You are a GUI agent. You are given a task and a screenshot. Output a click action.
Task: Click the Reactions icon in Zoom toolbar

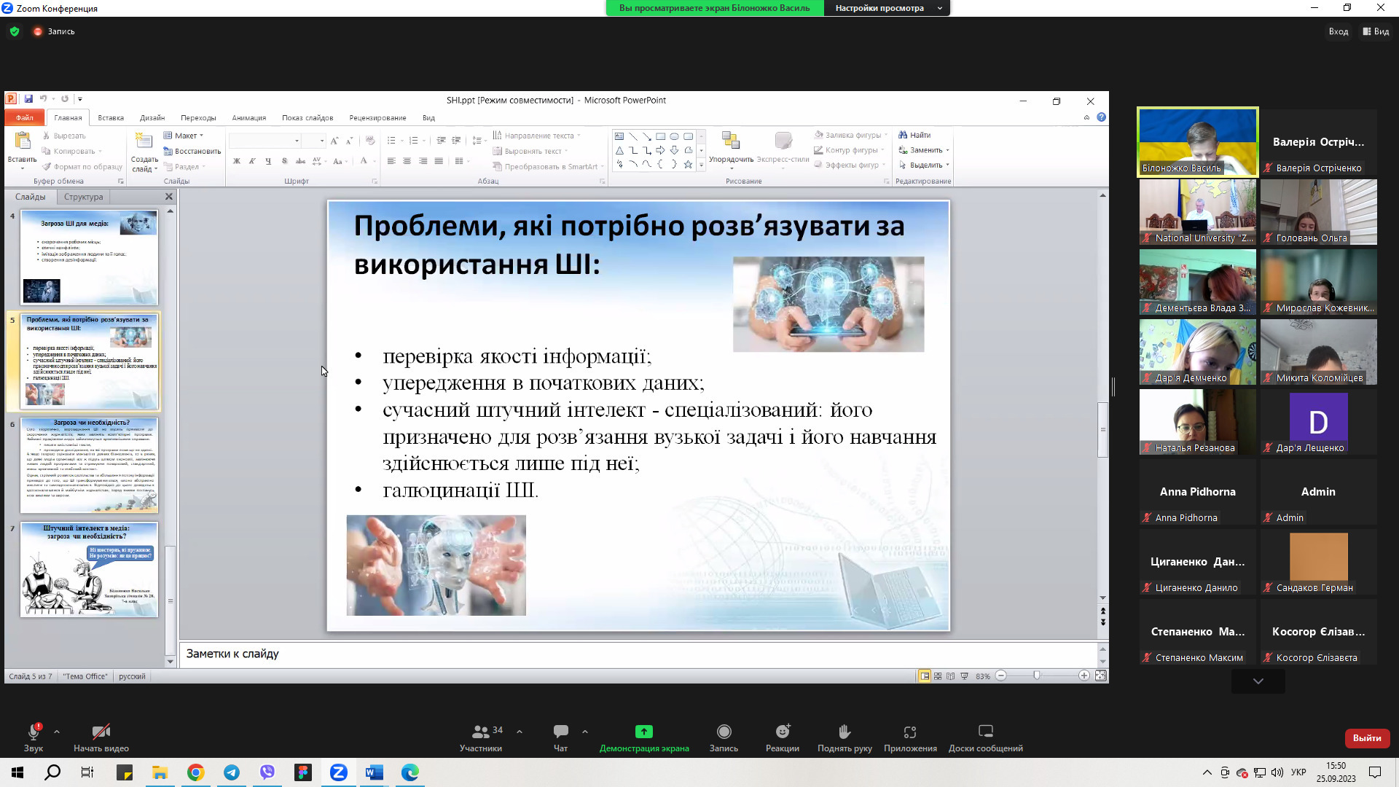[782, 732]
